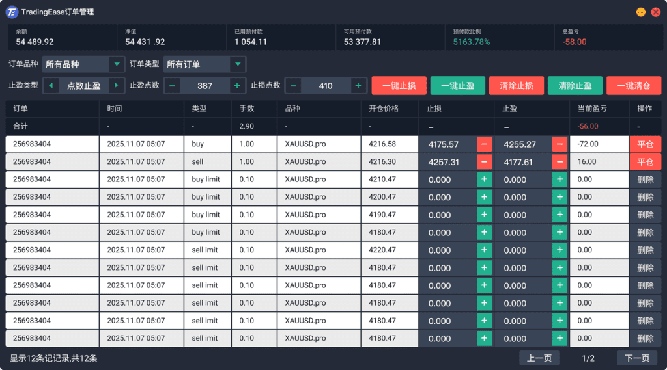Go to next page with 下一页

tap(636, 358)
